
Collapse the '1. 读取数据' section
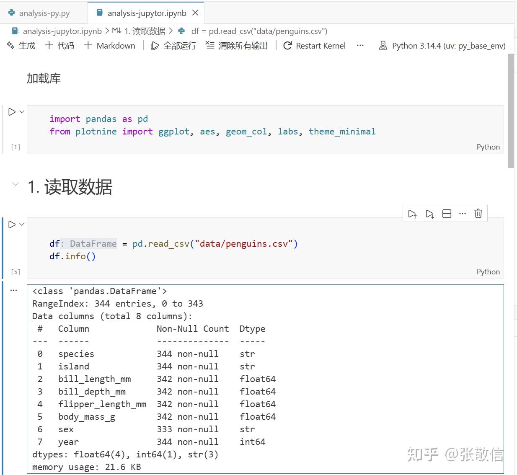pyautogui.click(x=16, y=184)
